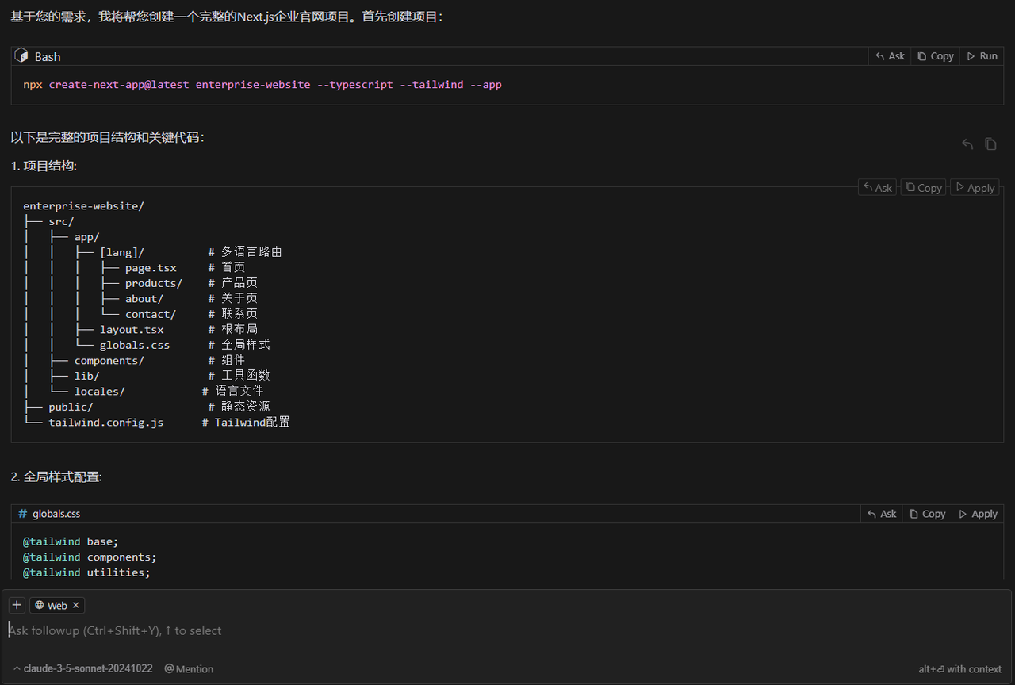Screen dimensions: 1015x685
Task: Open the globals.css file name label
Action: tap(56, 514)
